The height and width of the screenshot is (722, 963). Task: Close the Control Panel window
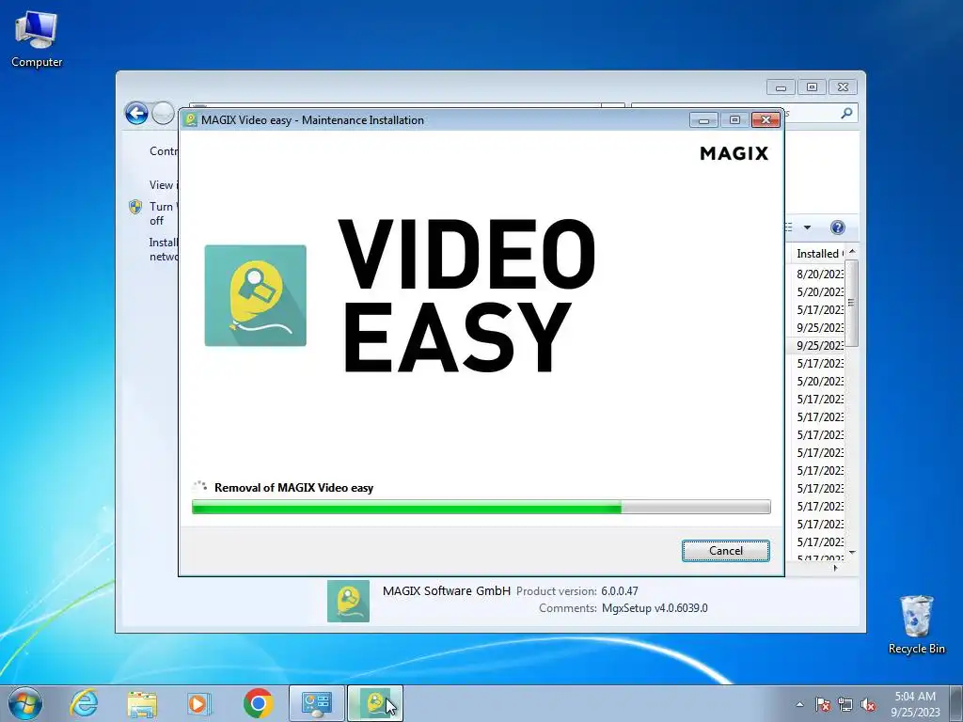843,87
